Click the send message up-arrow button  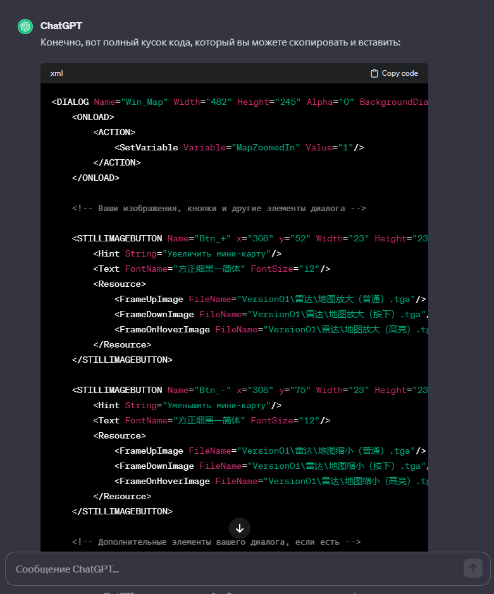[472, 568]
